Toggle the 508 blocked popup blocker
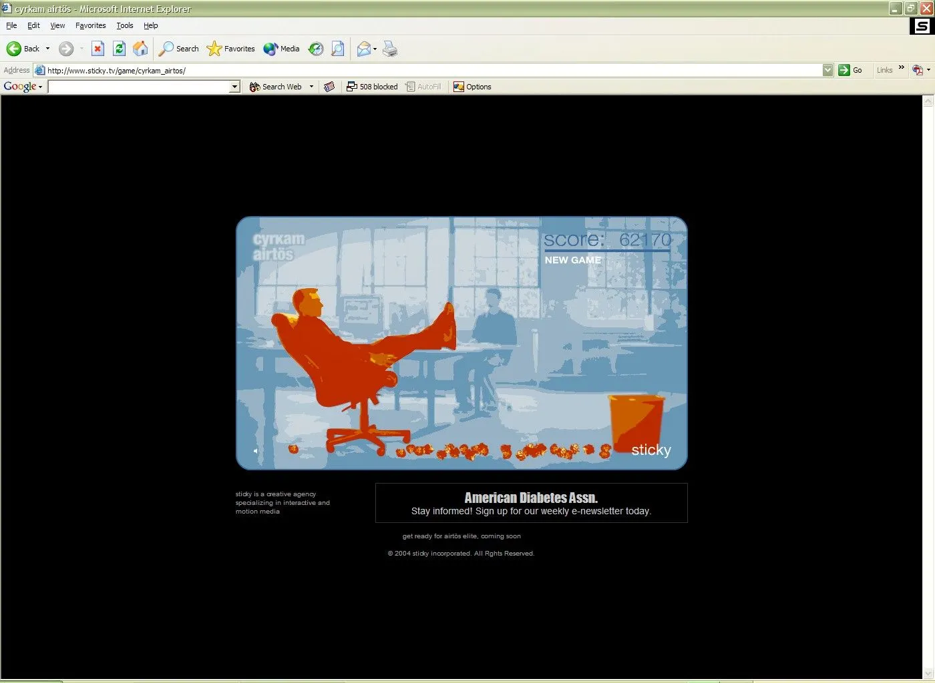Screen dimensions: 935x683 (x=372, y=87)
